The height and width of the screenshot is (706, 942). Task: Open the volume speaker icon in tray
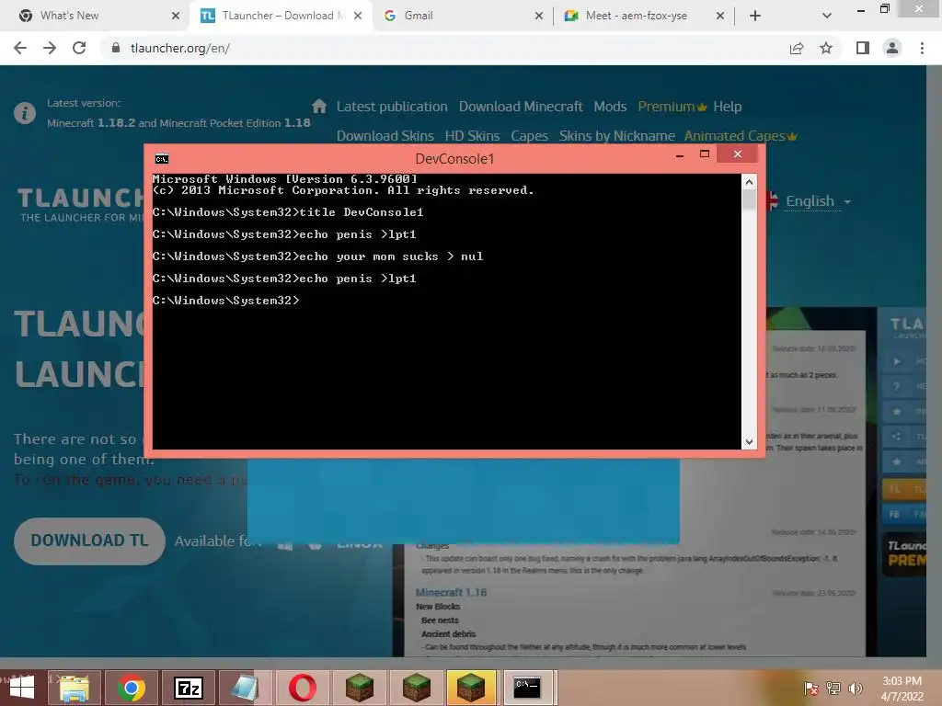(855, 689)
